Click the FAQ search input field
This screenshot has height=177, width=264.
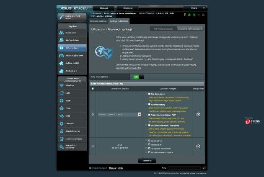(x=184, y=168)
